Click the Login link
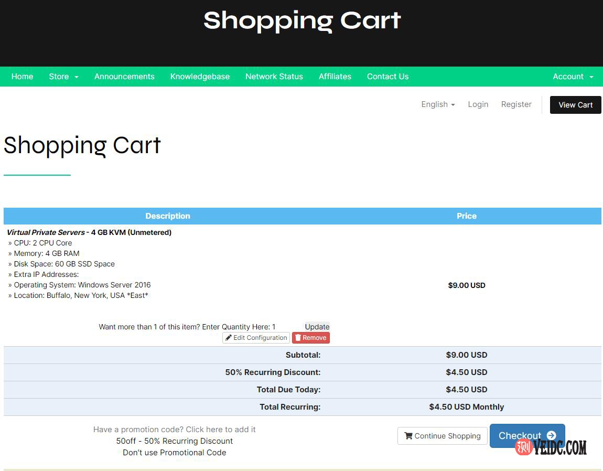Screen dimensions: 603x471 tap(478, 104)
